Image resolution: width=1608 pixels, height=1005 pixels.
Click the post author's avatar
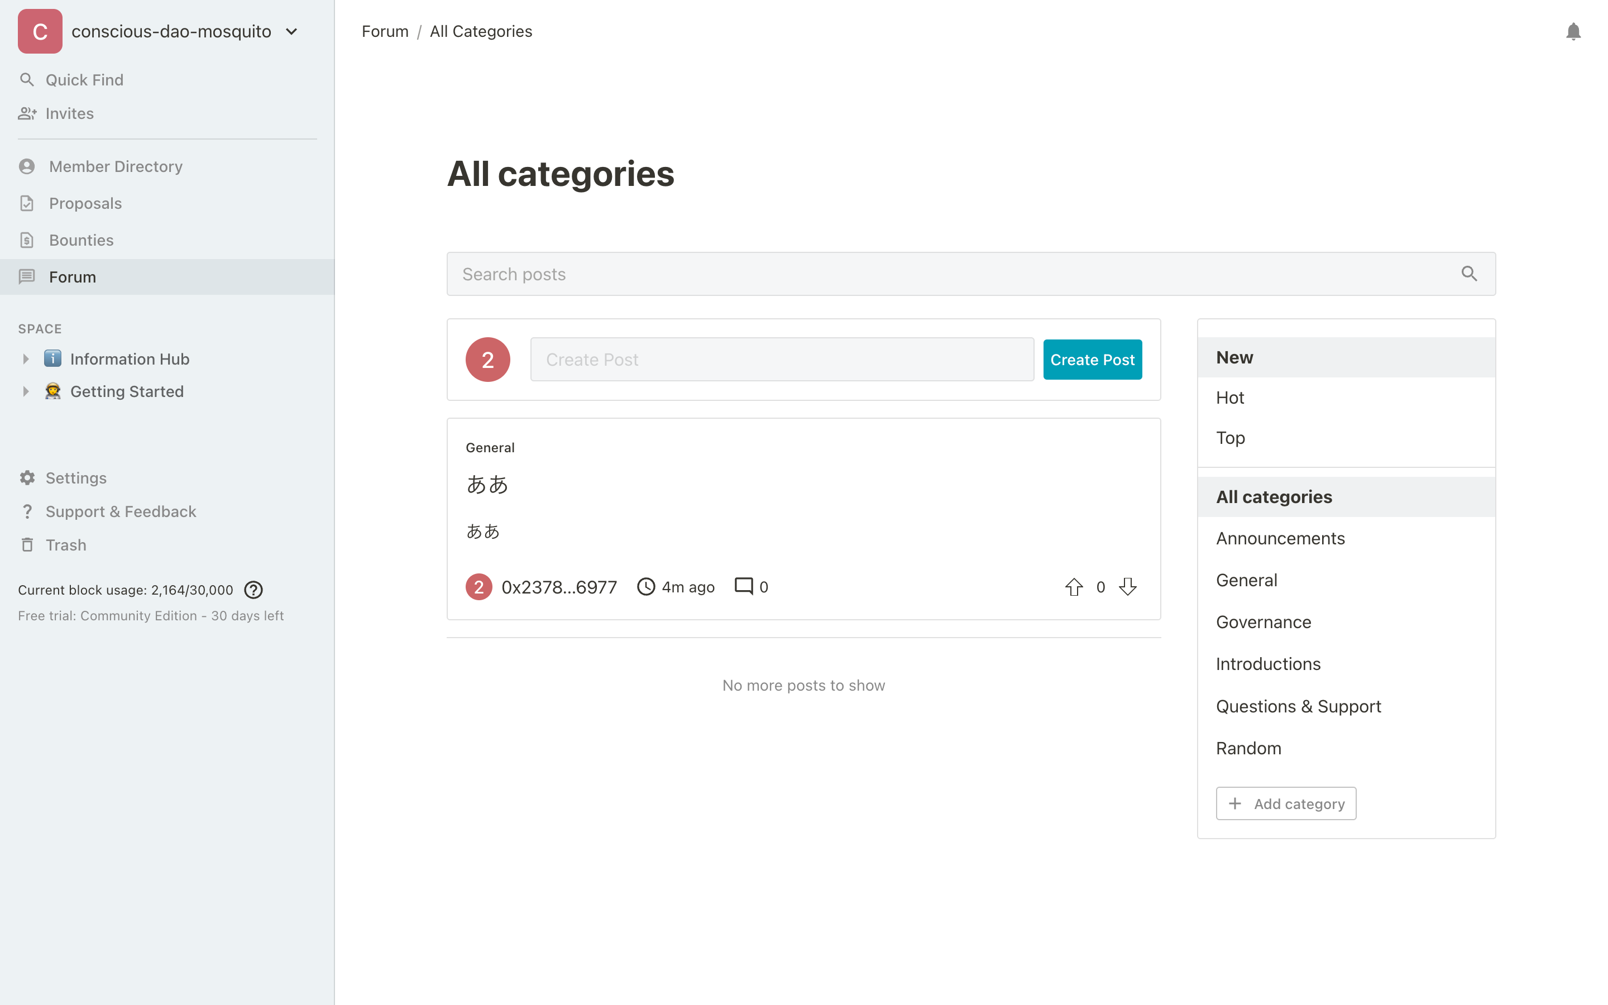coord(478,587)
